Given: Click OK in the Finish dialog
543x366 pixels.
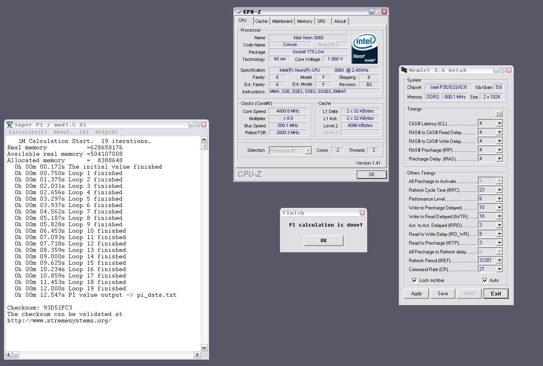Looking at the screenshot, I should coord(324,240).
